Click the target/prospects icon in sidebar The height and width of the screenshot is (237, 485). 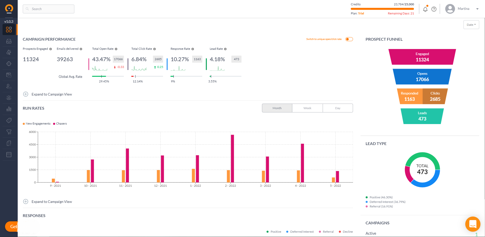(9, 64)
